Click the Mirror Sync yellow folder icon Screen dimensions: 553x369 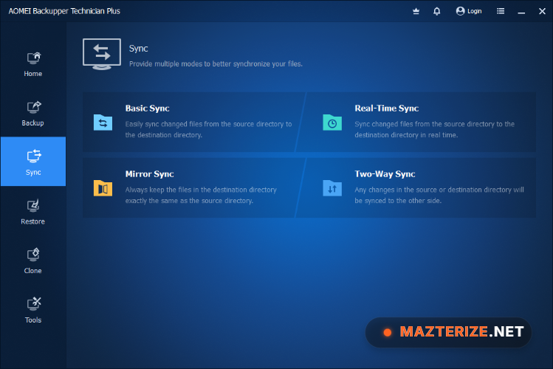pos(103,188)
